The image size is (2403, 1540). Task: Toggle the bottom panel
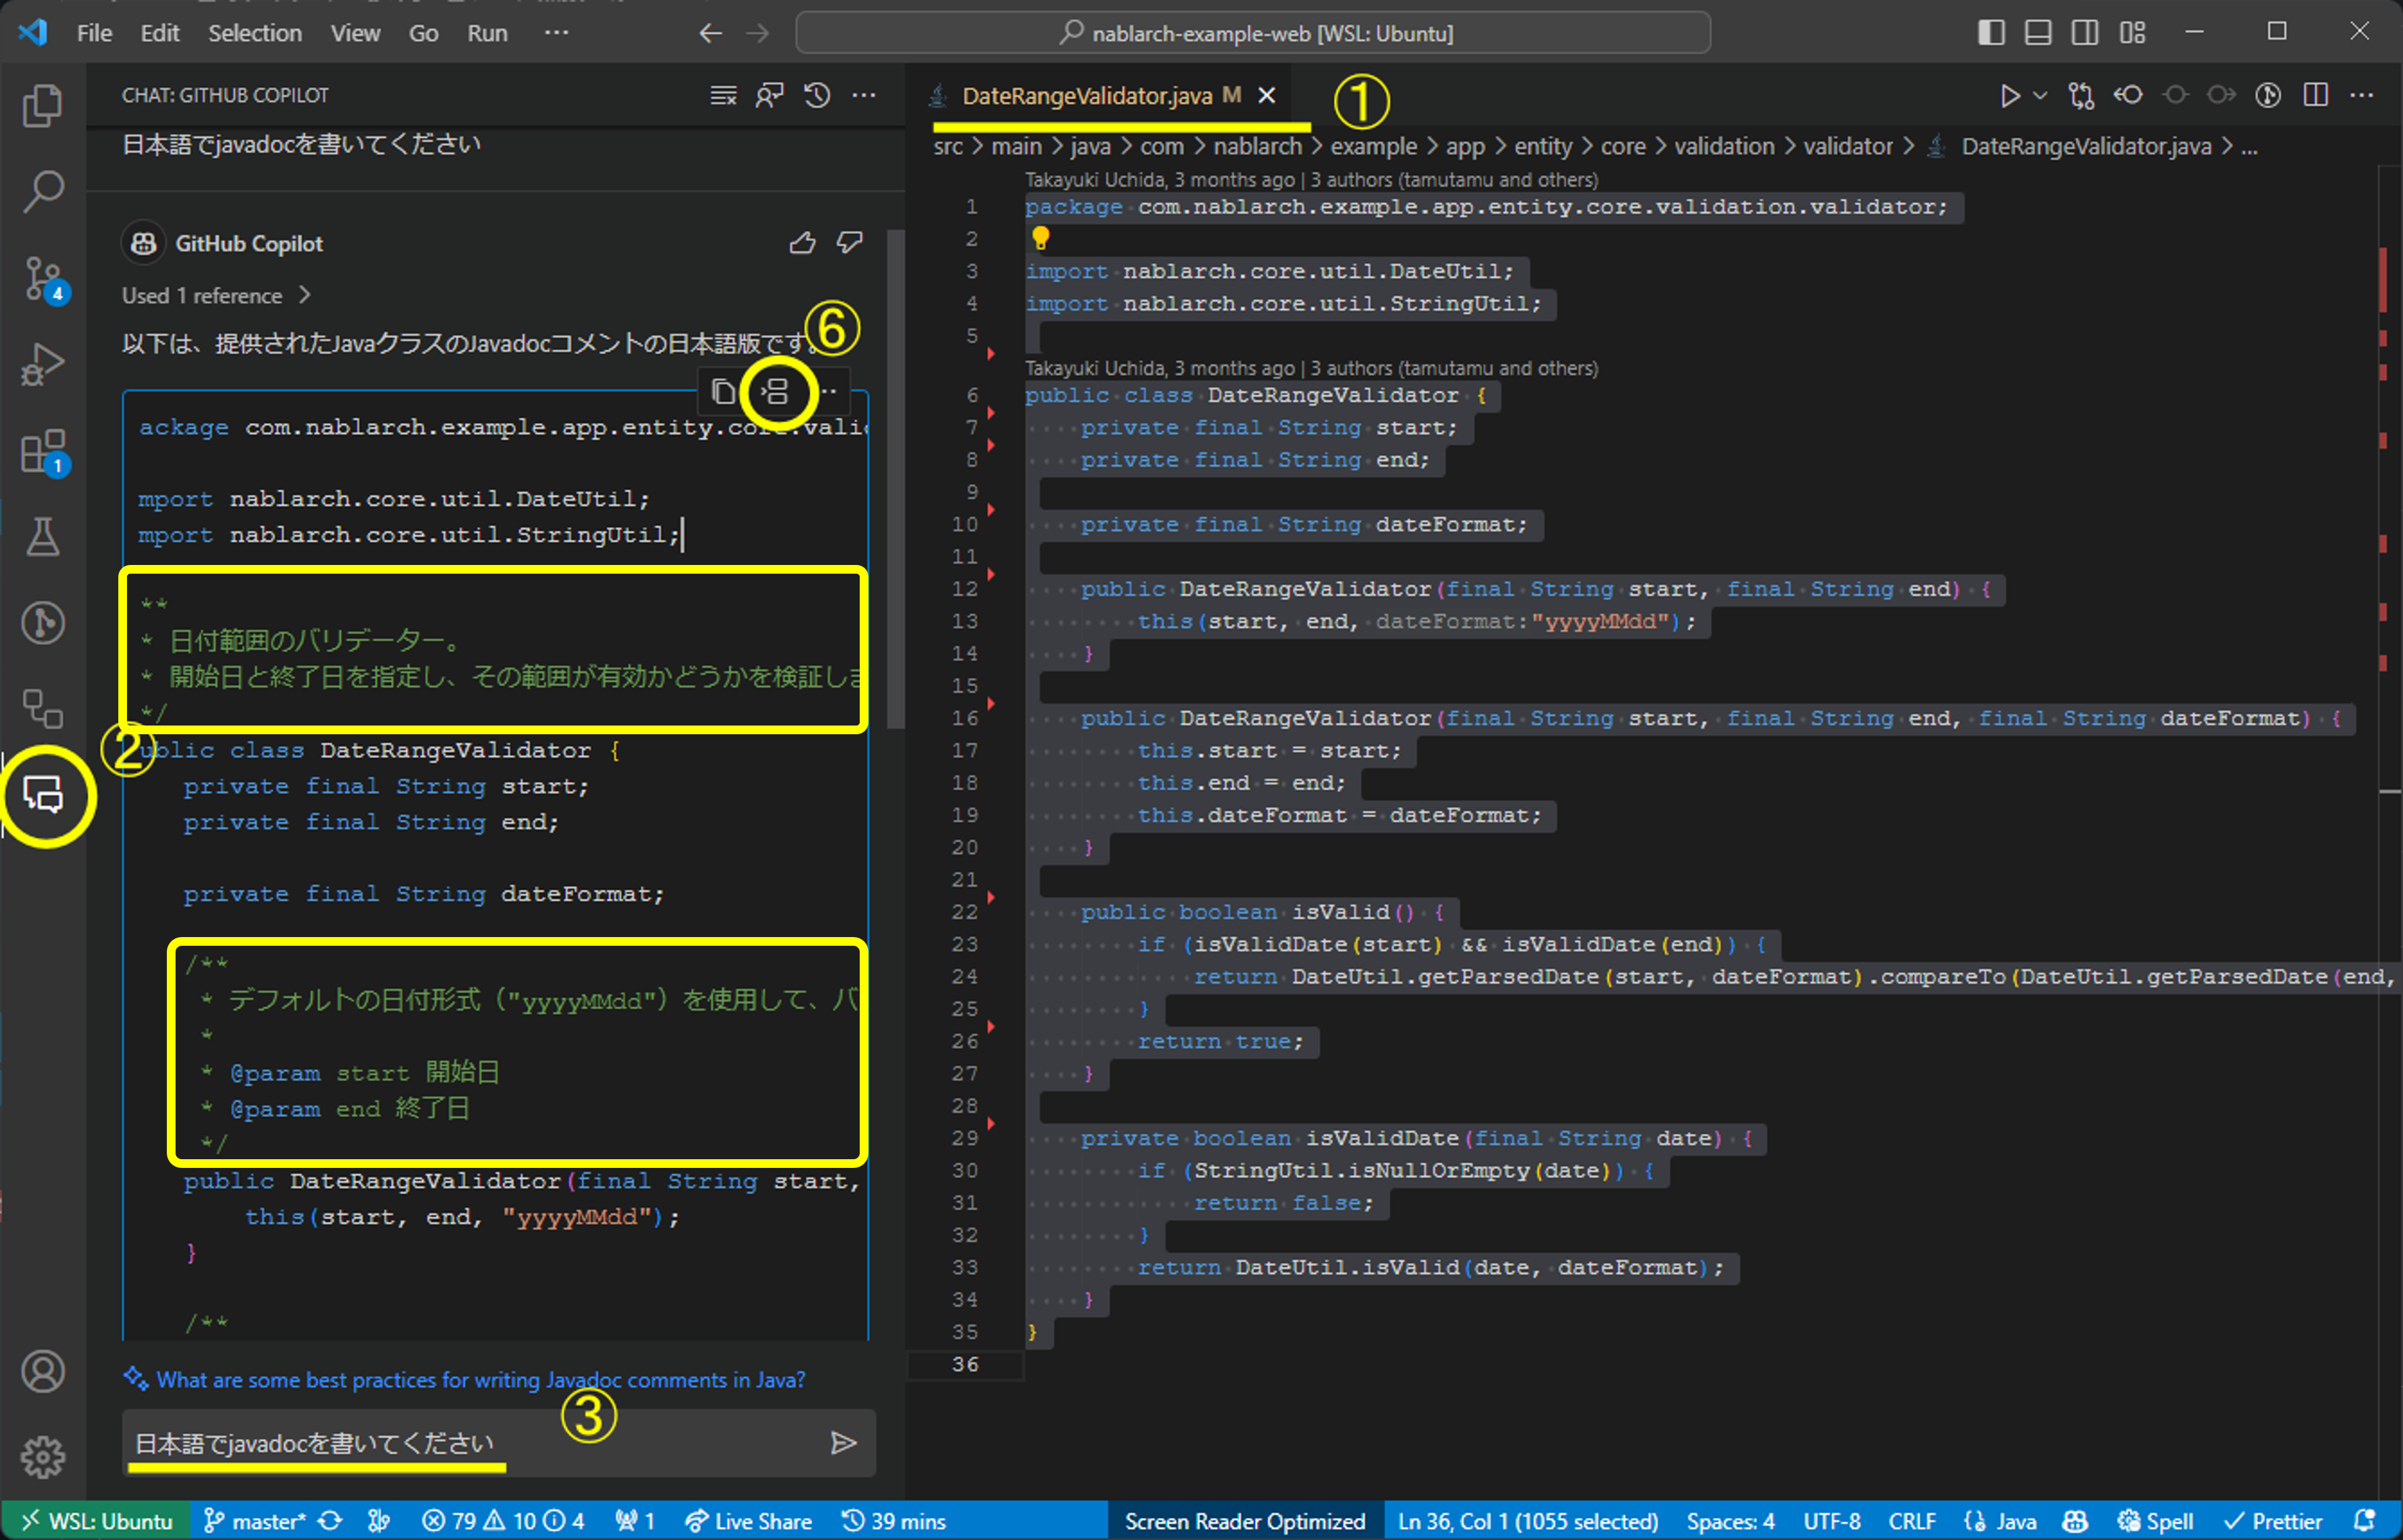[2038, 33]
